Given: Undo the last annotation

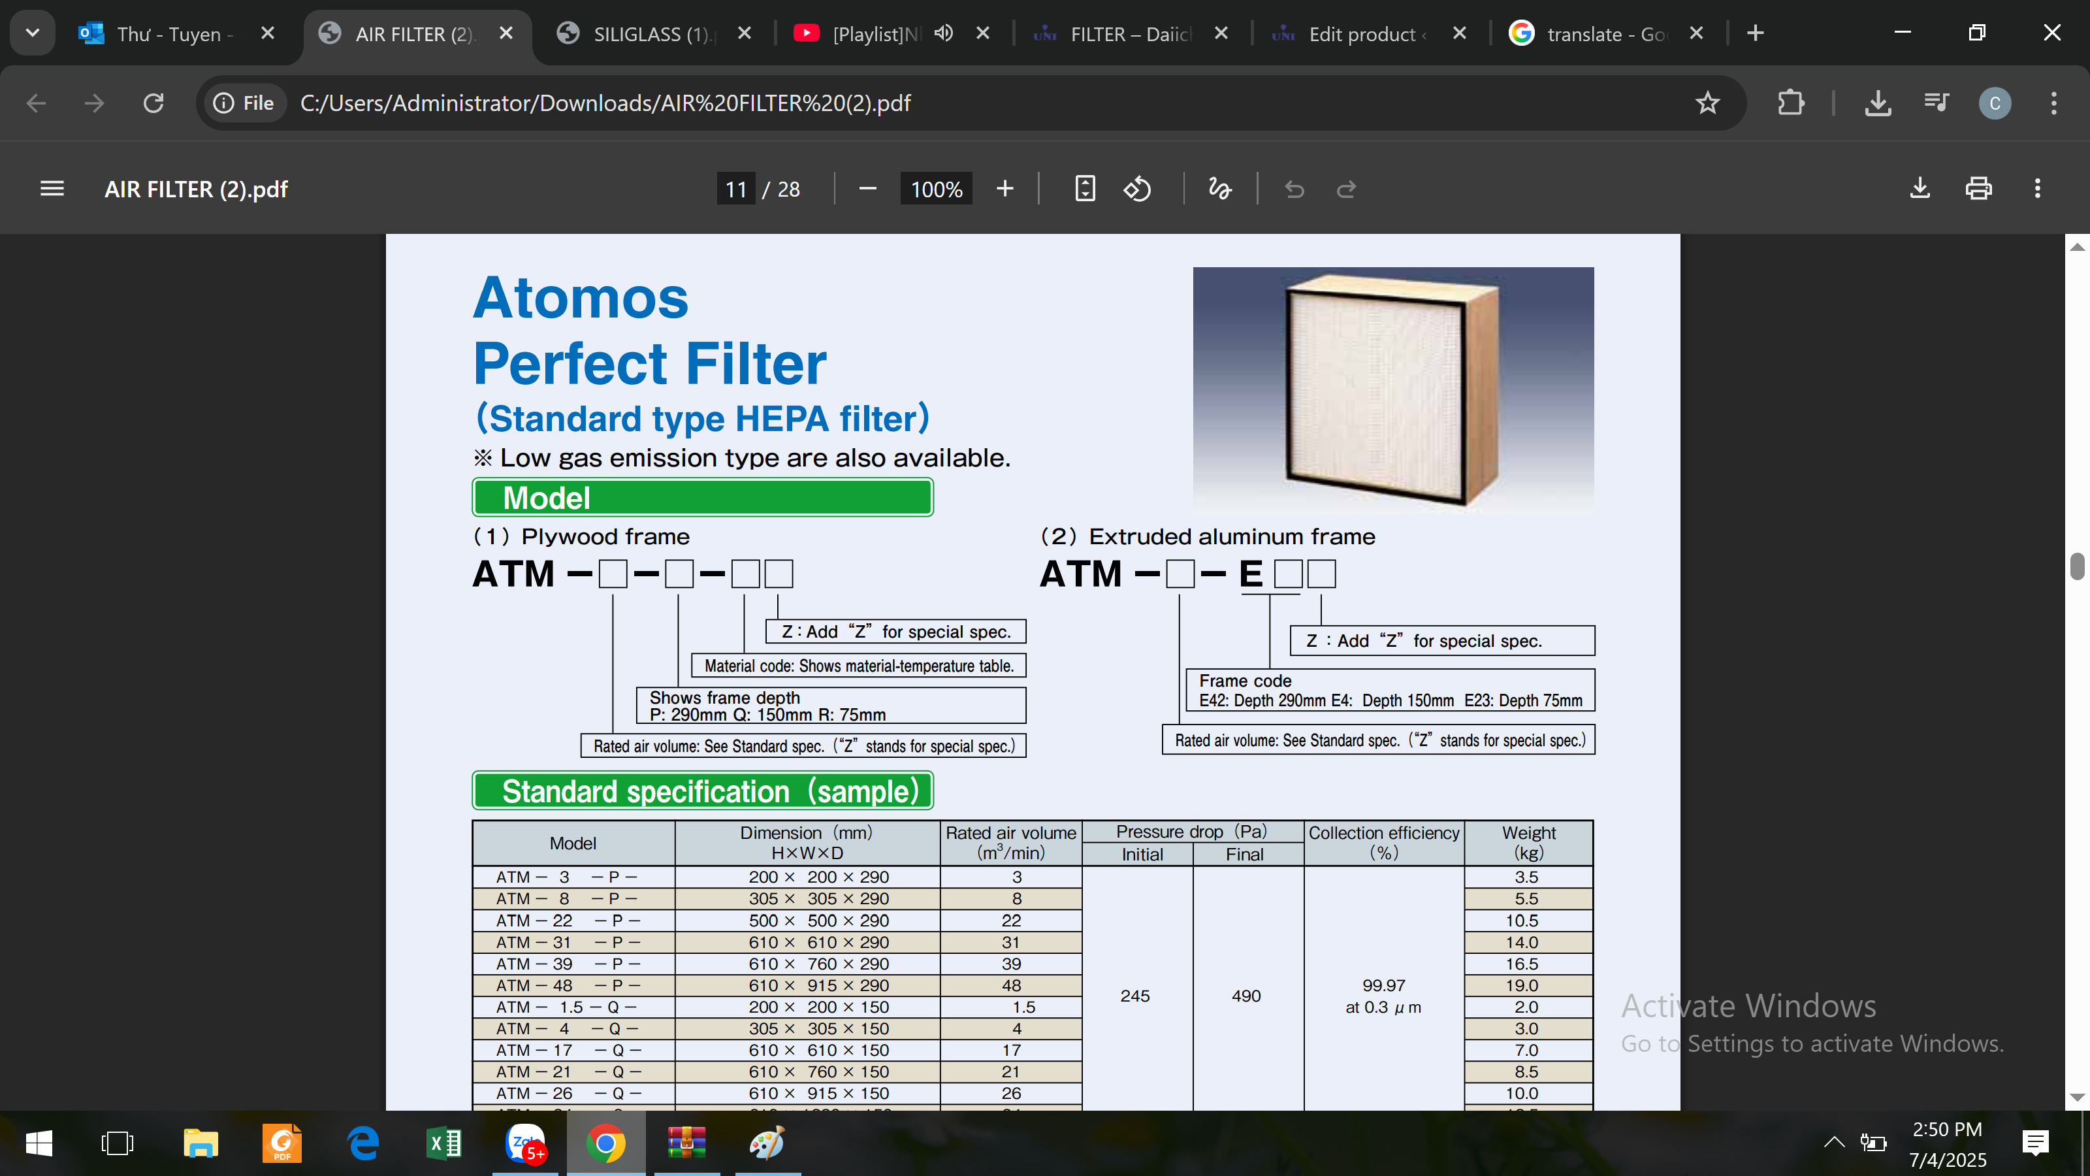Looking at the screenshot, I should (1294, 189).
